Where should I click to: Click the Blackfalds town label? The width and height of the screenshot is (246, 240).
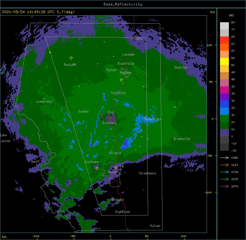pyautogui.click(x=126, y=64)
